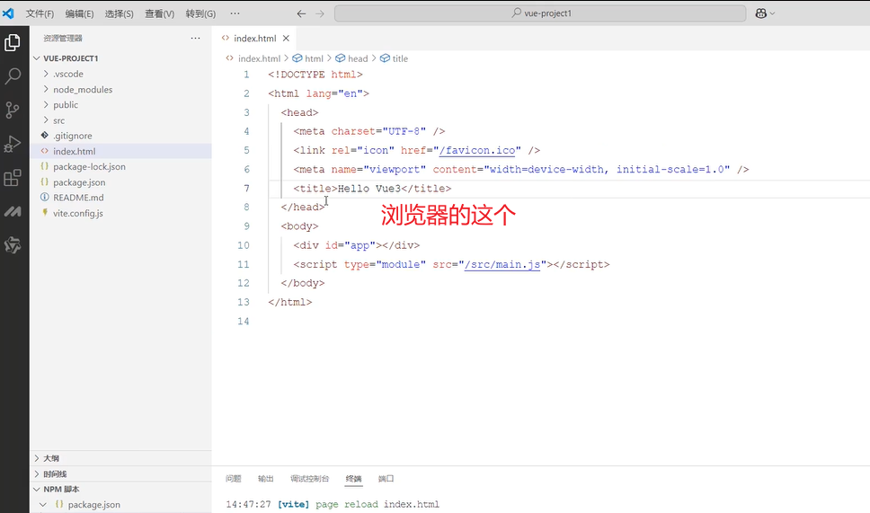Click line number 7 in the gutter
The image size is (870, 513).
[246, 189]
